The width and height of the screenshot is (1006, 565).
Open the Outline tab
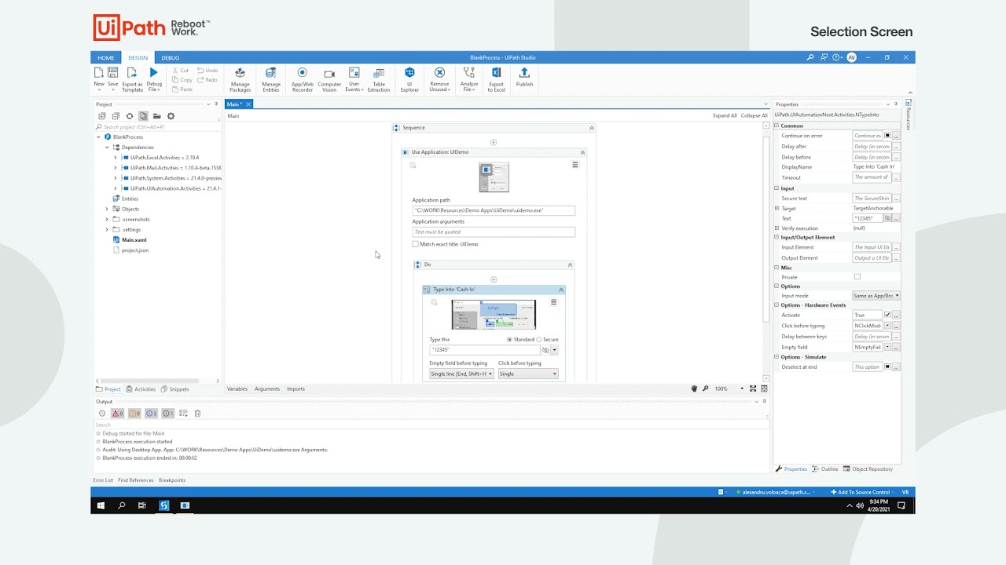[x=825, y=469]
